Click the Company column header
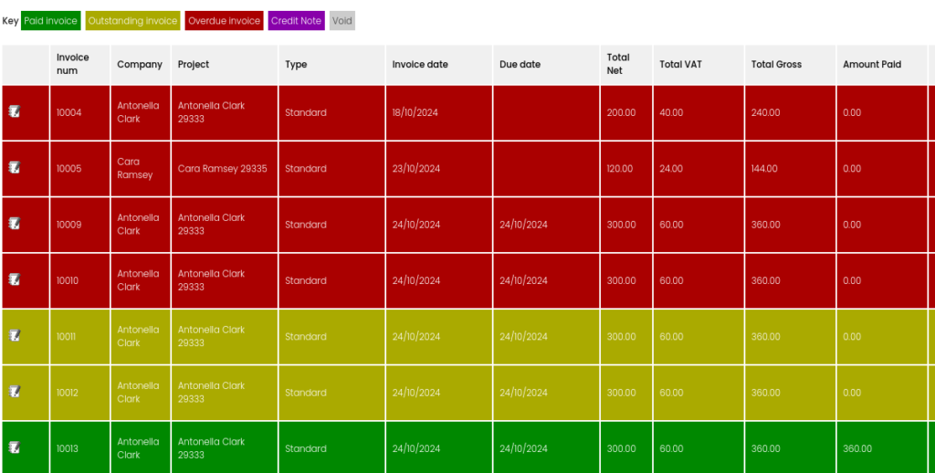Image resolution: width=935 pixels, height=473 pixels. [x=140, y=65]
